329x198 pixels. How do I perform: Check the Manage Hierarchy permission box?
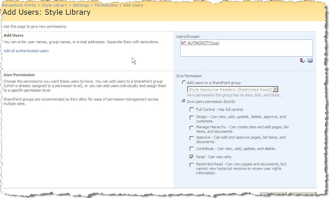coord(192,128)
